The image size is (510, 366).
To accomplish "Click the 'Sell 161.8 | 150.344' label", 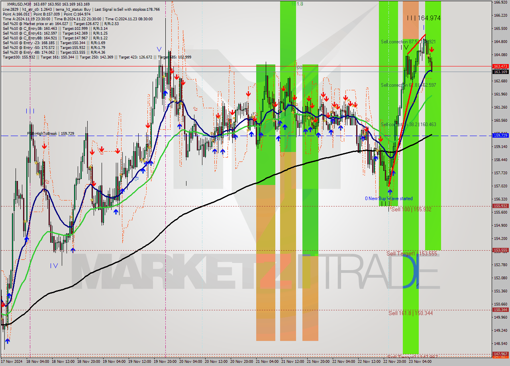I will 410,313.
